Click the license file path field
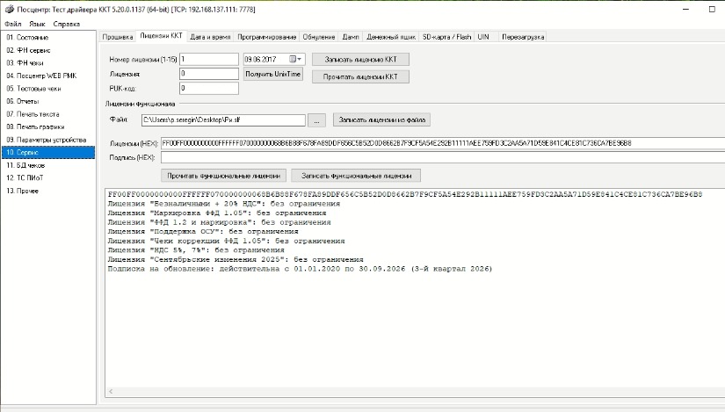 pyautogui.click(x=223, y=119)
